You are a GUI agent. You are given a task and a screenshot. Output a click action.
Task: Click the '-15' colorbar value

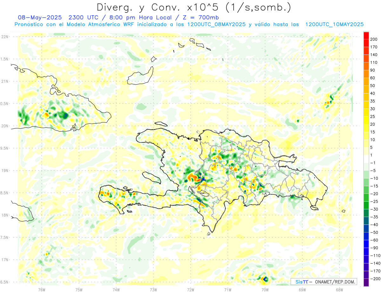pos(374,186)
